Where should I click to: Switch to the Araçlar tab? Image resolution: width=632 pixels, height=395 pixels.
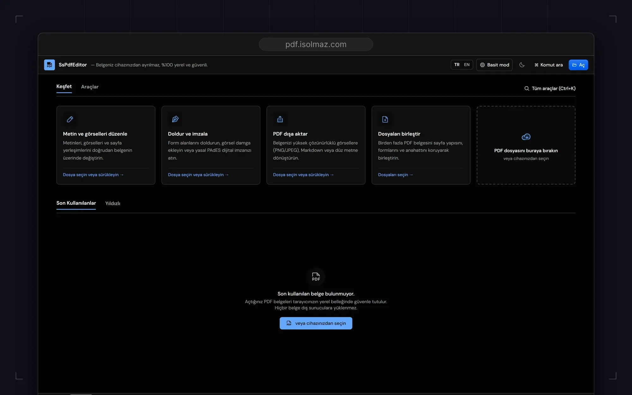tap(90, 87)
